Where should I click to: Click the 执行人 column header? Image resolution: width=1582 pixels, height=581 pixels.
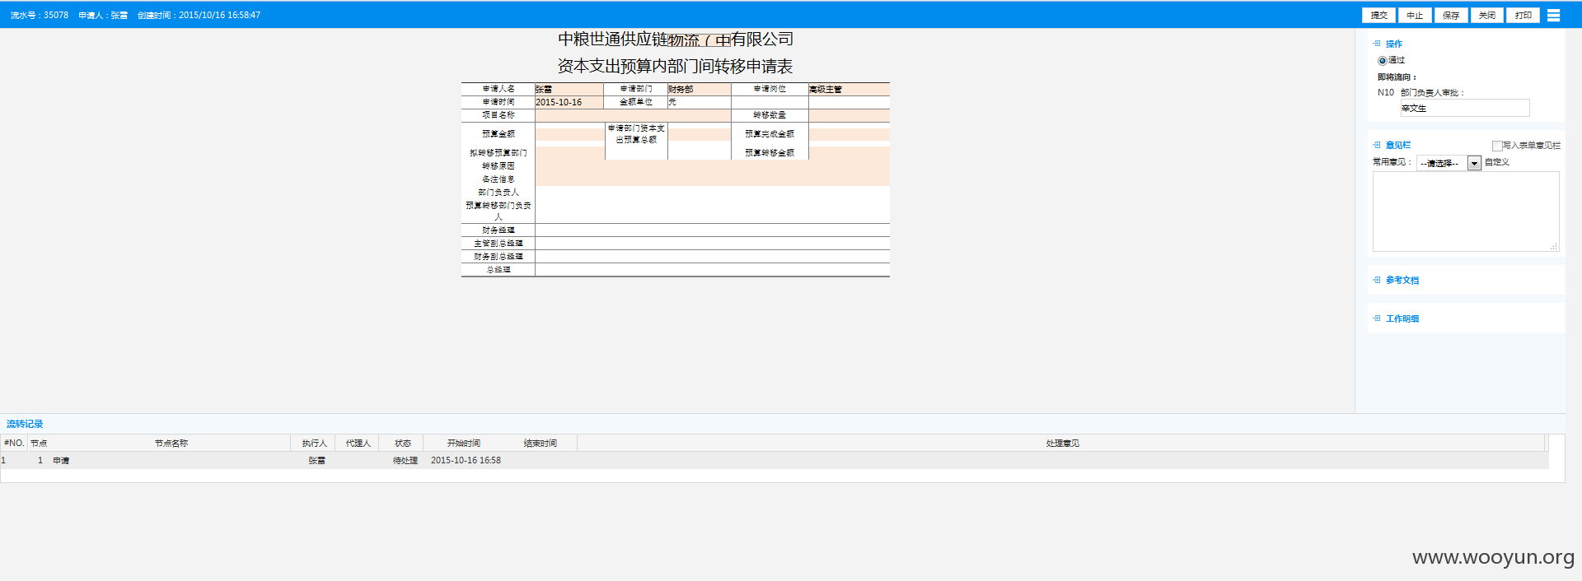click(x=314, y=443)
